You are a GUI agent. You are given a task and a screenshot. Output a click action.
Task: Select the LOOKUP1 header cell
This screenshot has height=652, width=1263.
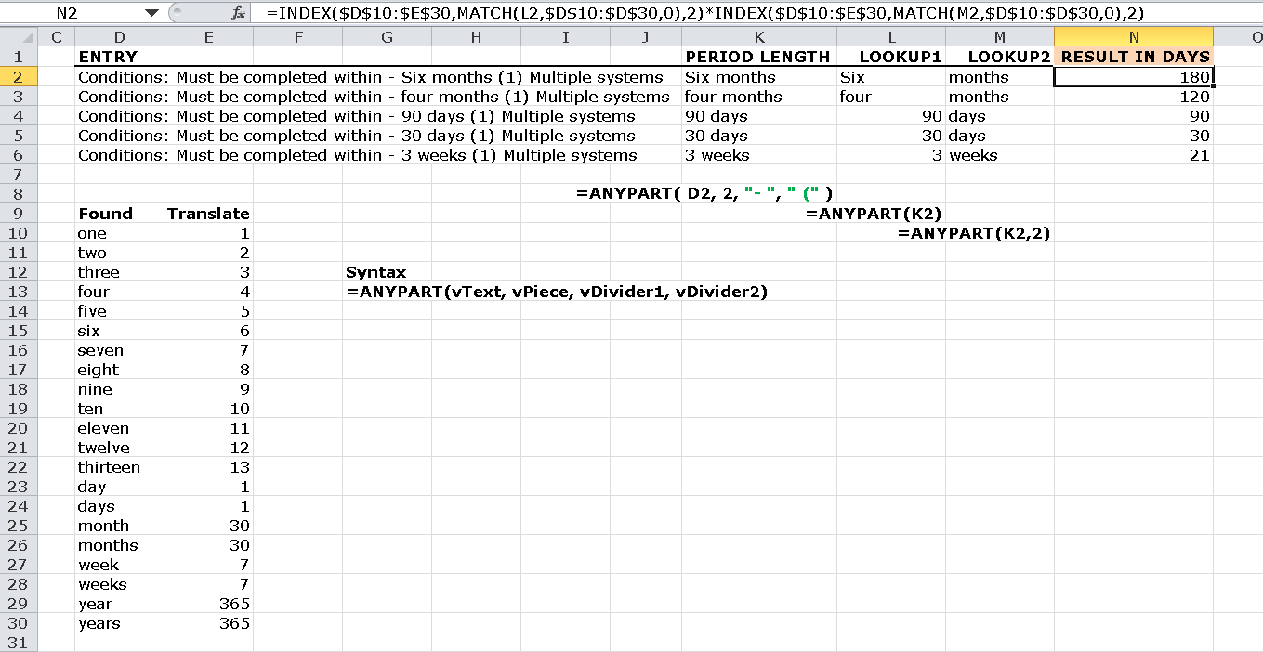pos(891,57)
